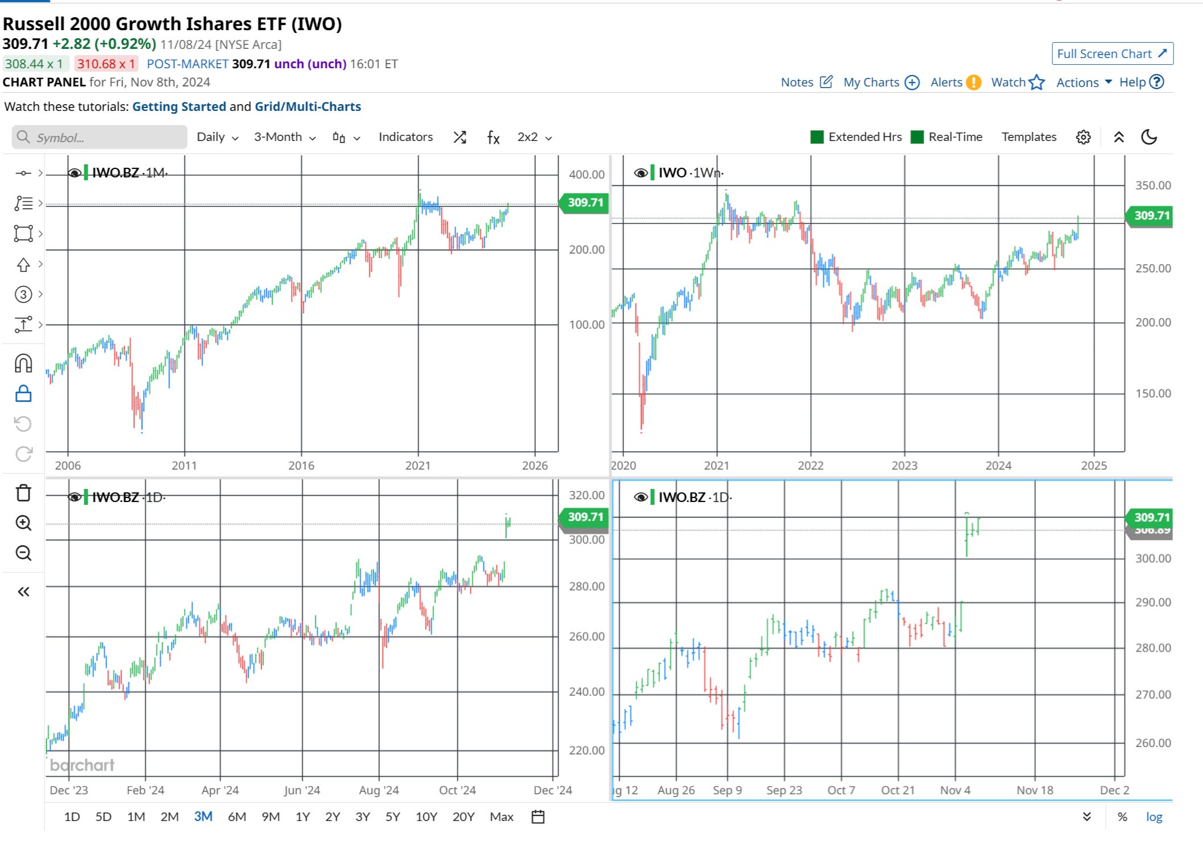This screenshot has width=1203, height=858.
Task: Expand the 2x2 grid layout dropdown
Action: (534, 137)
